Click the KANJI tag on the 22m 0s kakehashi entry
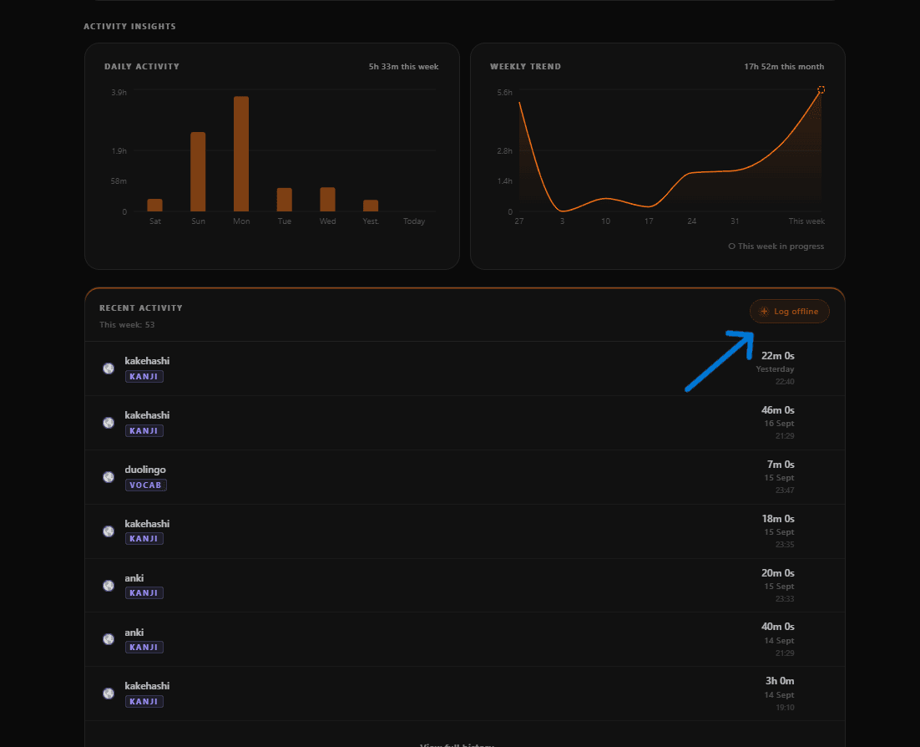The height and width of the screenshot is (747, 920). [x=144, y=377]
